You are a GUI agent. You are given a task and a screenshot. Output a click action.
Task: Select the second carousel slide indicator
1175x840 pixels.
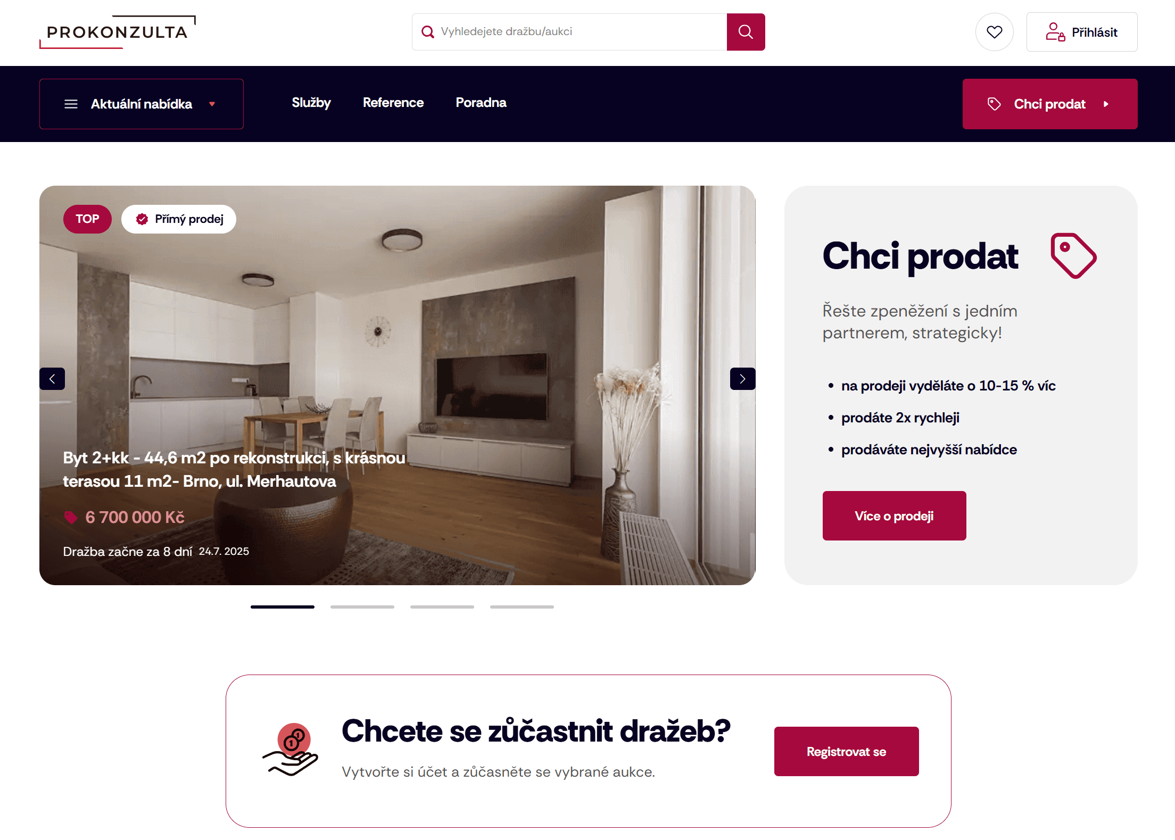pyautogui.click(x=362, y=607)
